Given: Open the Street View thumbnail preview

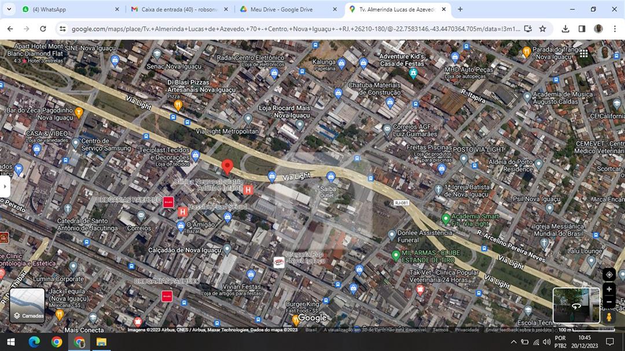Looking at the screenshot, I should tap(576, 305).
